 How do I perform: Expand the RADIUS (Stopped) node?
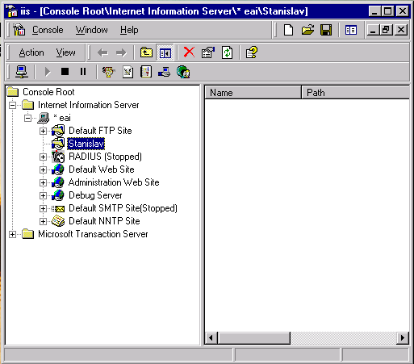pyautogui.click(x=43, y=157)
